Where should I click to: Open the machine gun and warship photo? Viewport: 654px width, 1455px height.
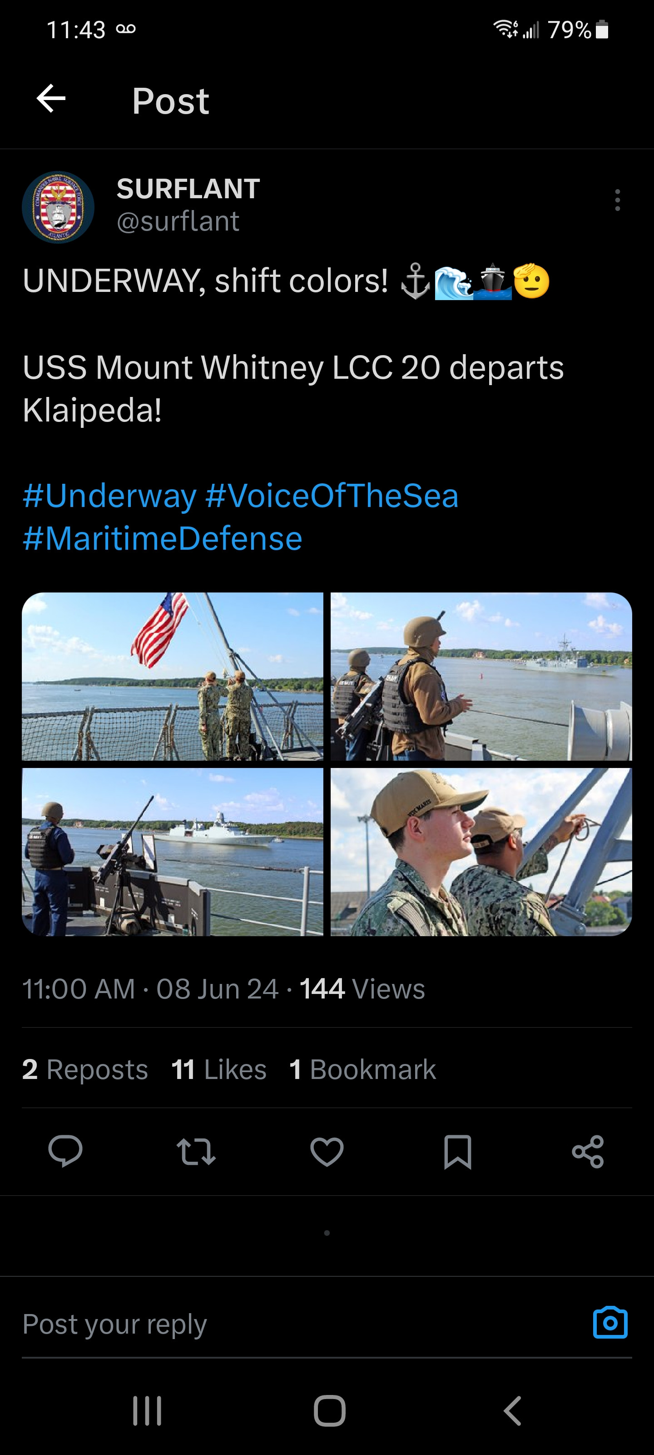click(x=173, y=852)
